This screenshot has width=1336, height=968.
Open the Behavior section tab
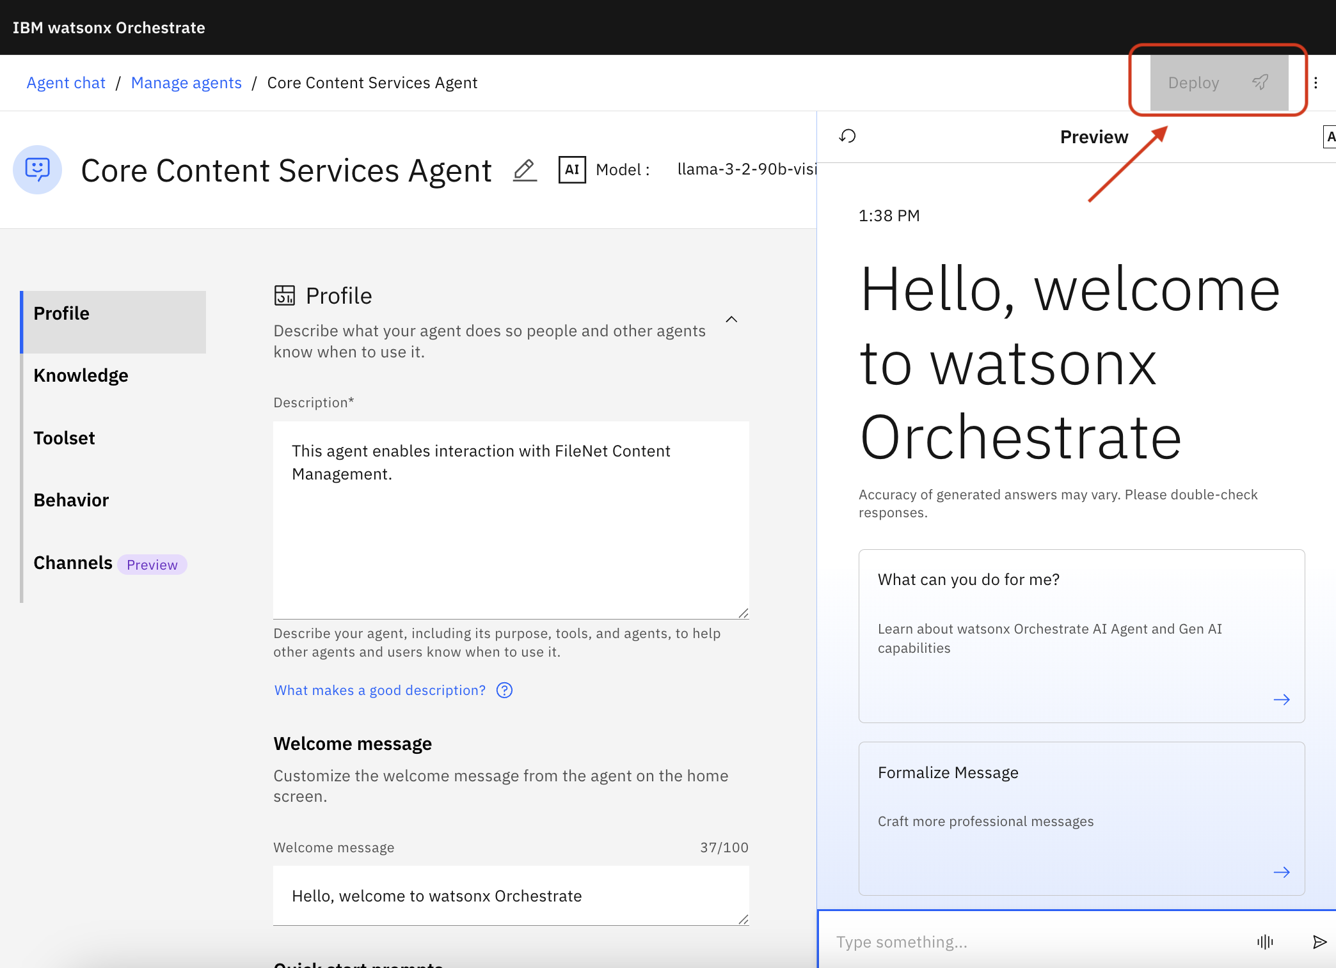click(72, 500)
